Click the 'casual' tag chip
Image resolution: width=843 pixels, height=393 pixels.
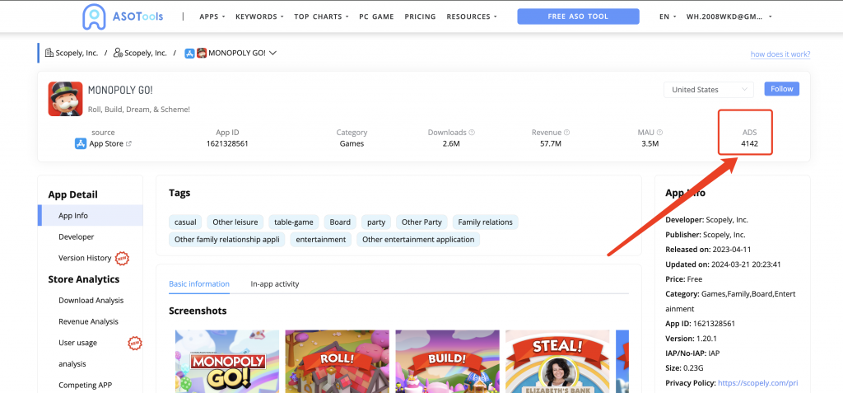click(x=184, y=222)
